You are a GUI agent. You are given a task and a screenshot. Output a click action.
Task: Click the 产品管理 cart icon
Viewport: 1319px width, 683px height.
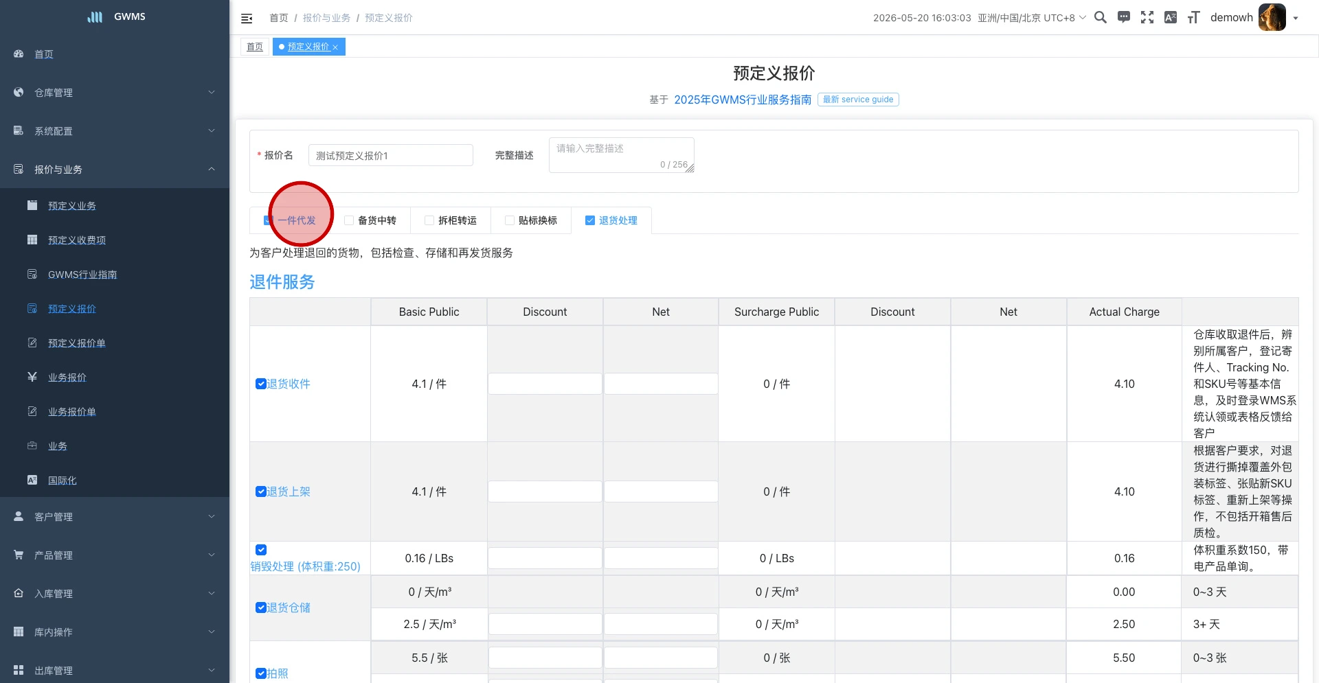(x=19, y=555)
